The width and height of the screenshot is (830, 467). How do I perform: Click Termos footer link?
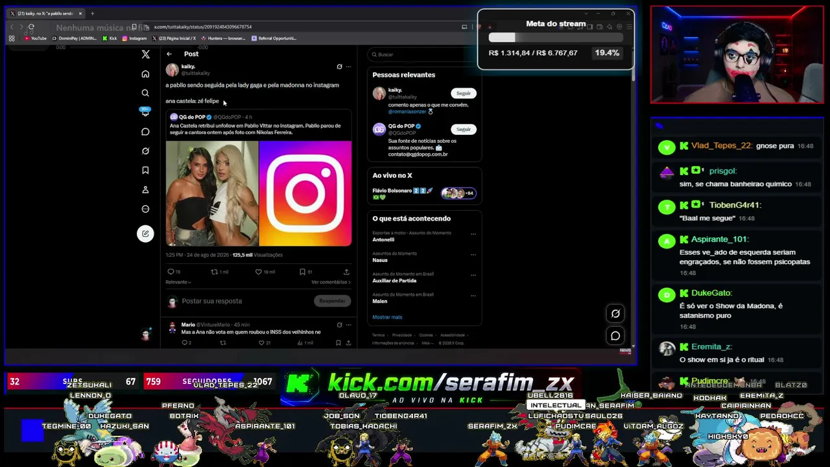pos(378,335)
